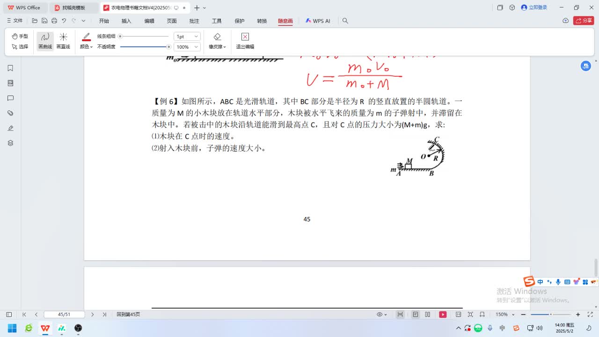Viewport: 599px width, 337px height.
Task: Open the Windows Start menu
Action: [x=12, y=328]
